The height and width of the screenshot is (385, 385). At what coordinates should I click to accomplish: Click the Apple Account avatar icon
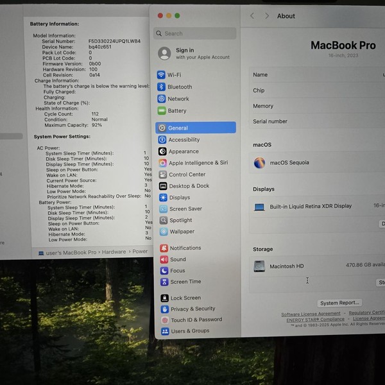click(x=164, y=53)
